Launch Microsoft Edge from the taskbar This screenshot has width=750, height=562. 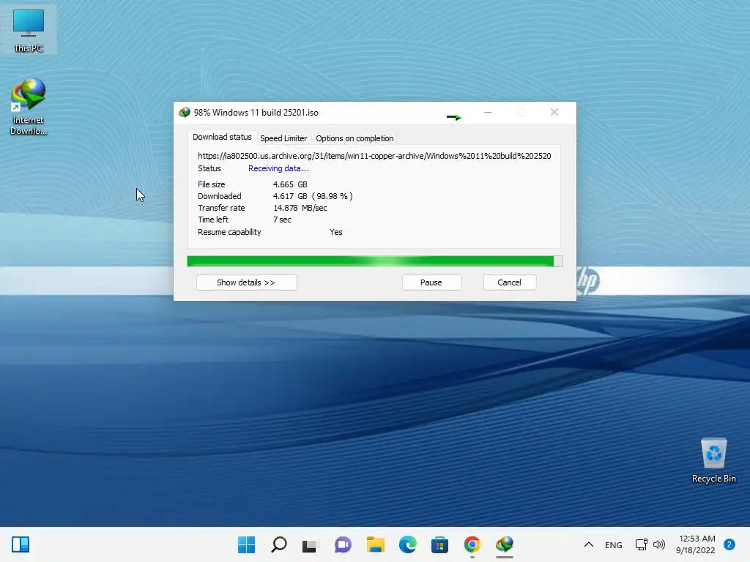[x=407, y=544]
